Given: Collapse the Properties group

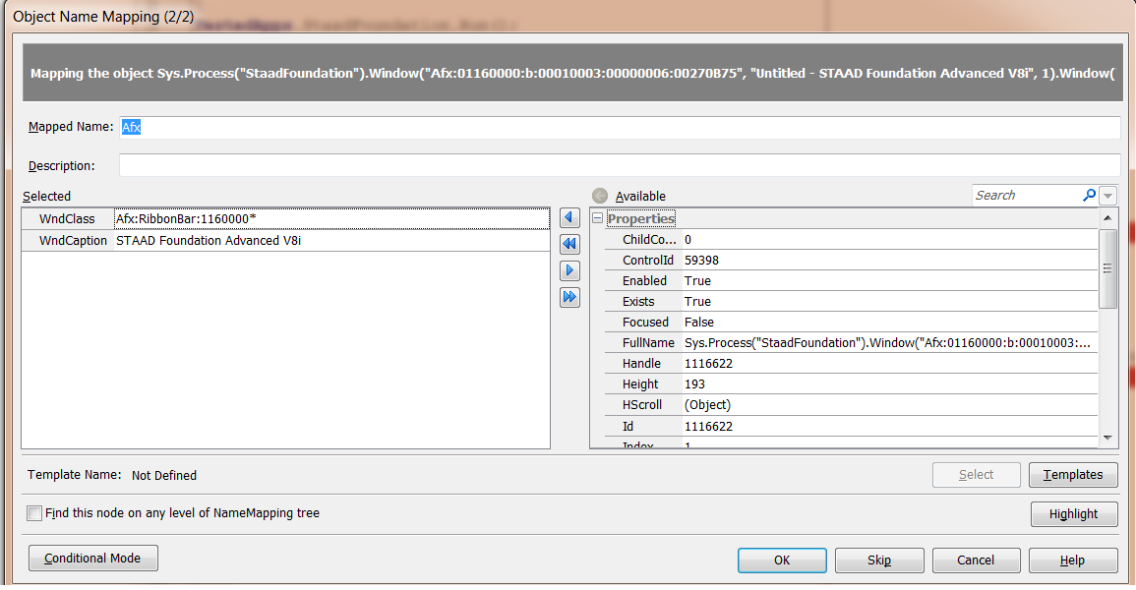Looking at the screenshot, I should [598, 218].
